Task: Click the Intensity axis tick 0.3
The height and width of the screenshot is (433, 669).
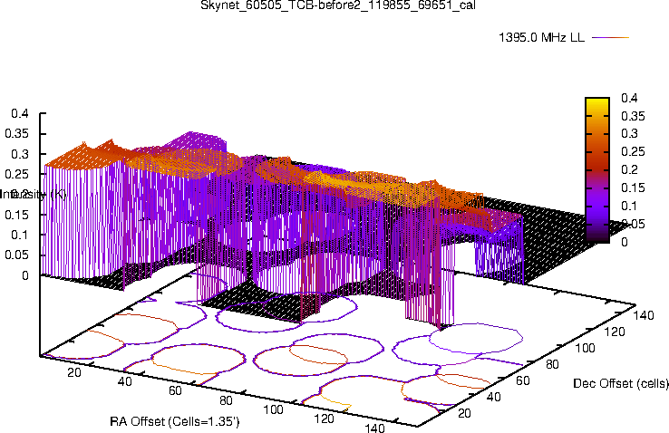Action: tap(20, 154)
